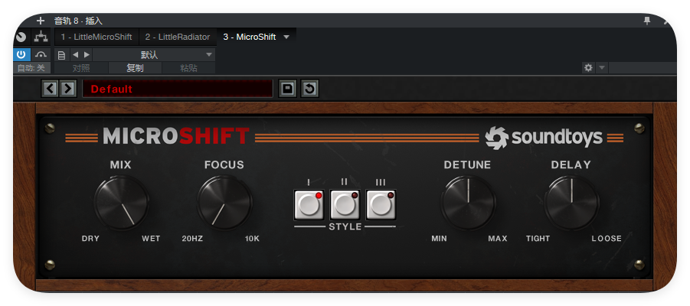This screenshot has width=690, height=306.
Task: Click the Soundtoys logo
Action: (544, 138)
